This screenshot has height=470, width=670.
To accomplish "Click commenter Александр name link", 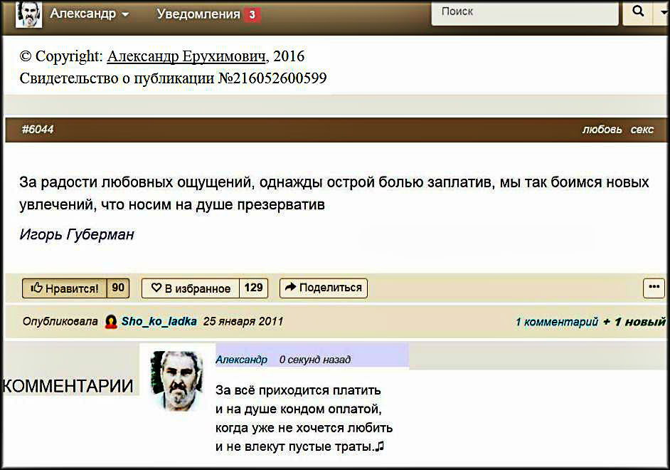I will pos(241,360).
